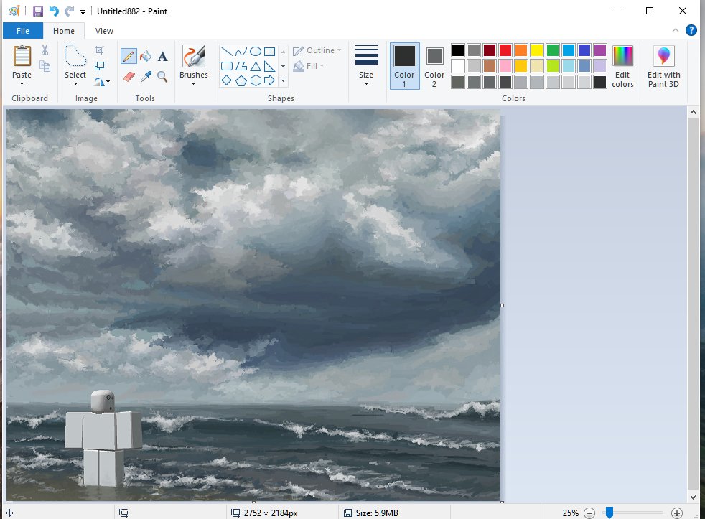Open the Select dropdown arrow
The width and height of the screenshot is (705, 519).
pyautogui.click(x=75, y=84)
